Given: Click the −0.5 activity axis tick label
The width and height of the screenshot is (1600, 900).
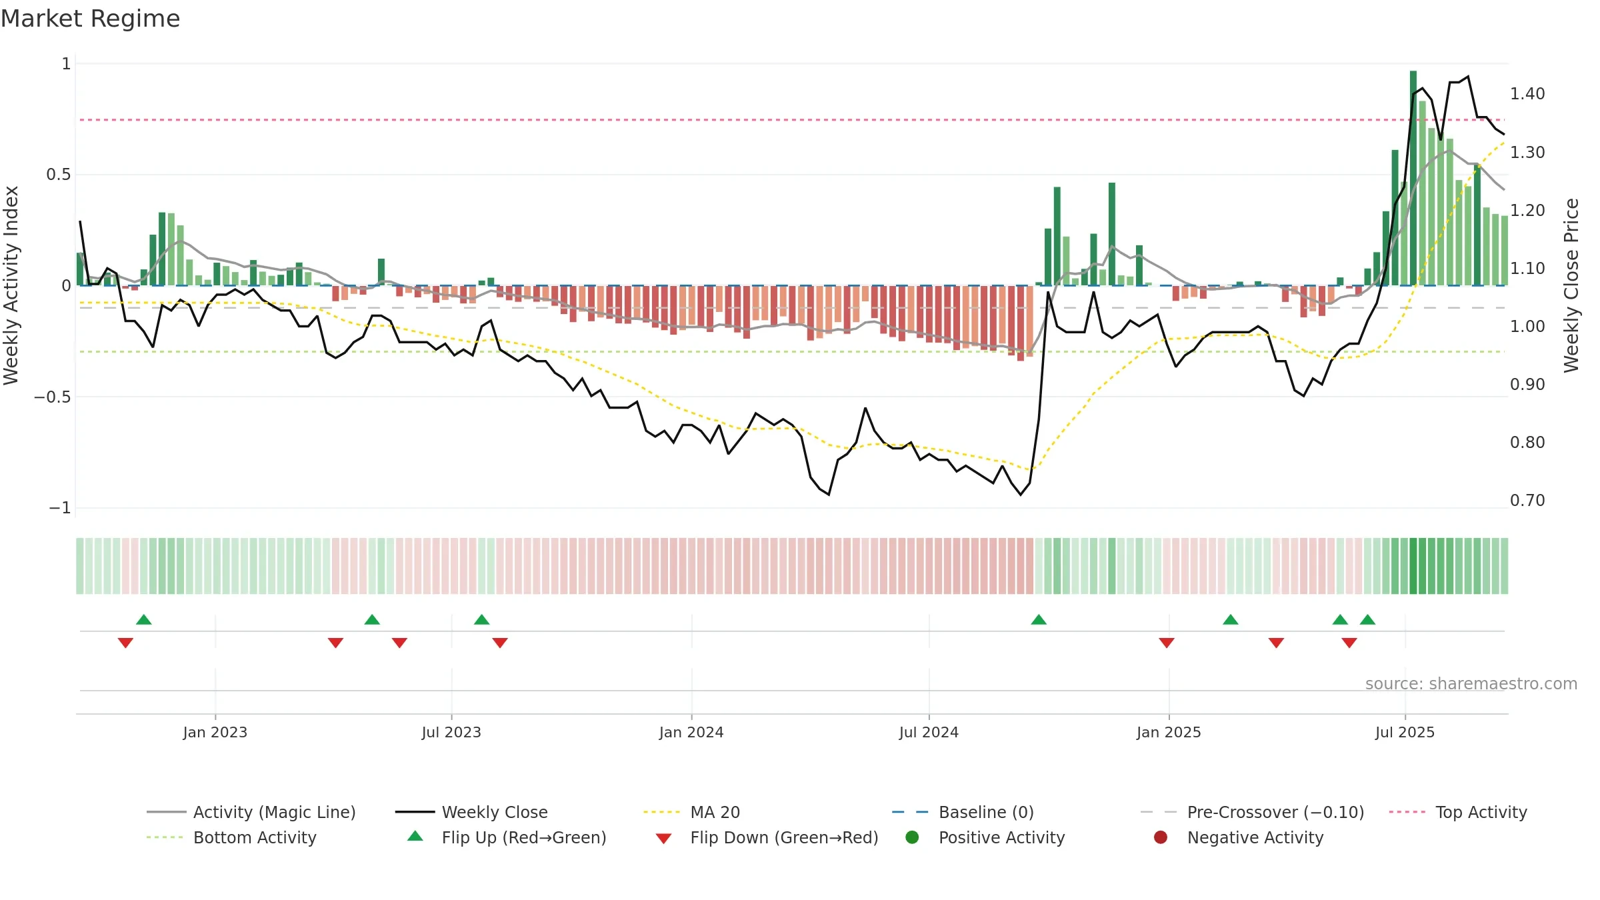Looking at the screenshot, I should (x=52, y=397).
